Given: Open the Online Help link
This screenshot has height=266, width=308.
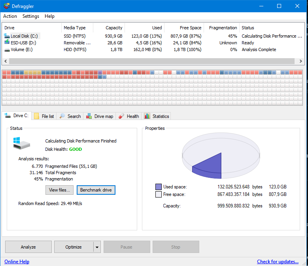Looking at the screenshot, I should tap(17, 262).
